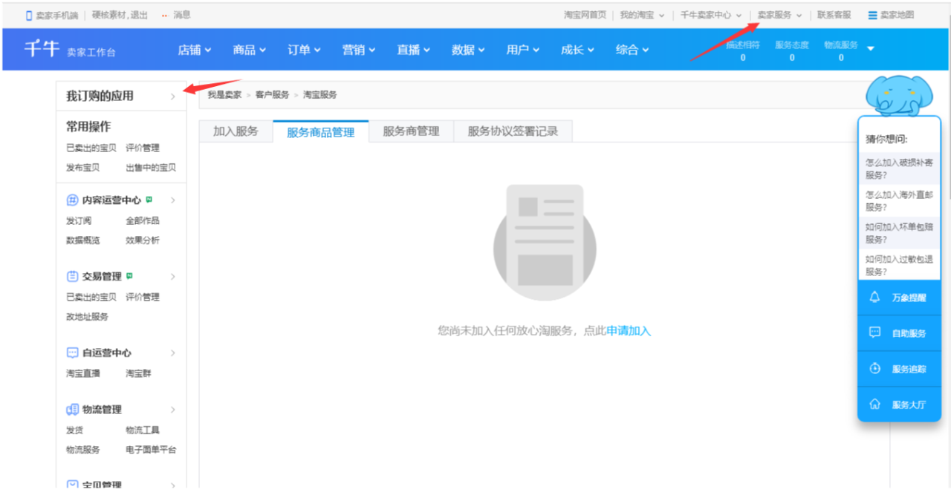This screenshot has height=498, width=951.
Task: Open 效果分析 link
Action: point(143,240)
